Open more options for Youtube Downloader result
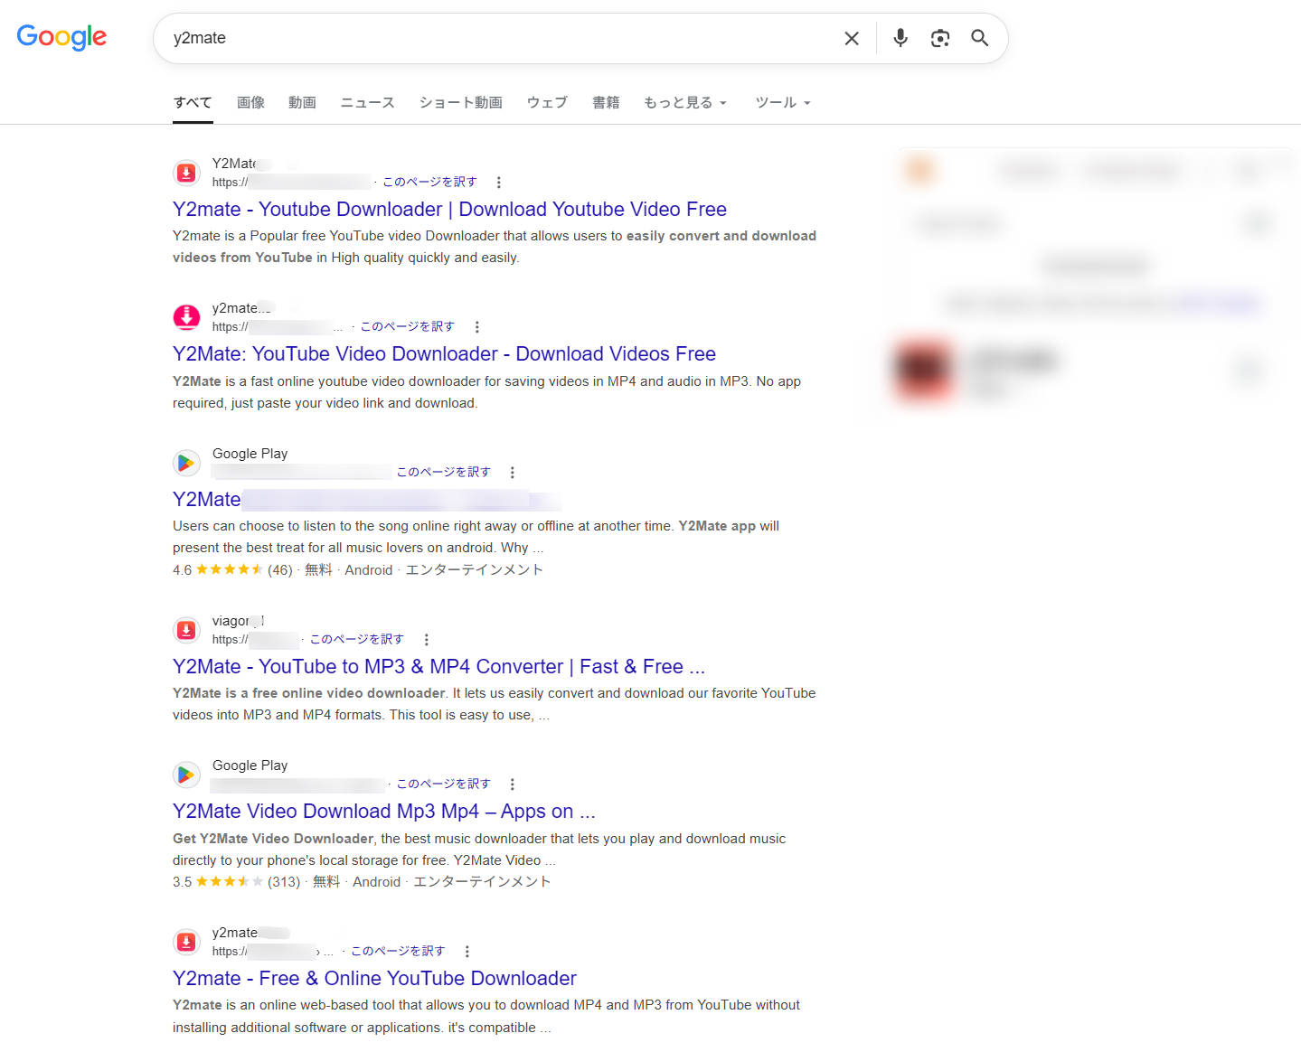 [x=498, y=183]
